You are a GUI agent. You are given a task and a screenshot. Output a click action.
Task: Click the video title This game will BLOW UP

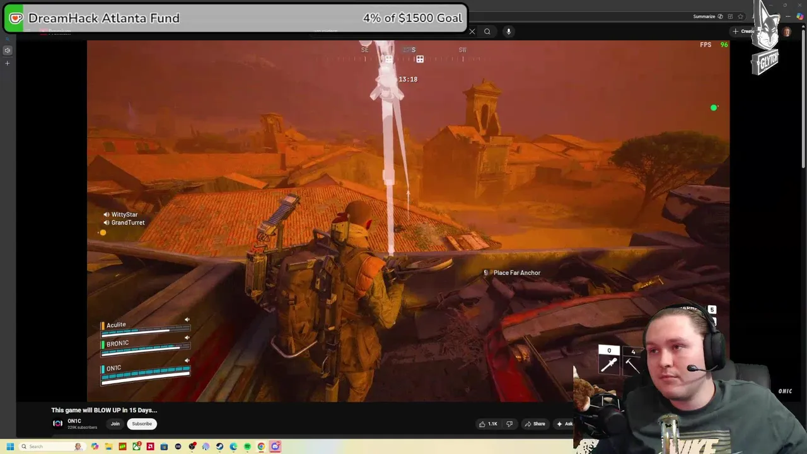pos(104,410)
